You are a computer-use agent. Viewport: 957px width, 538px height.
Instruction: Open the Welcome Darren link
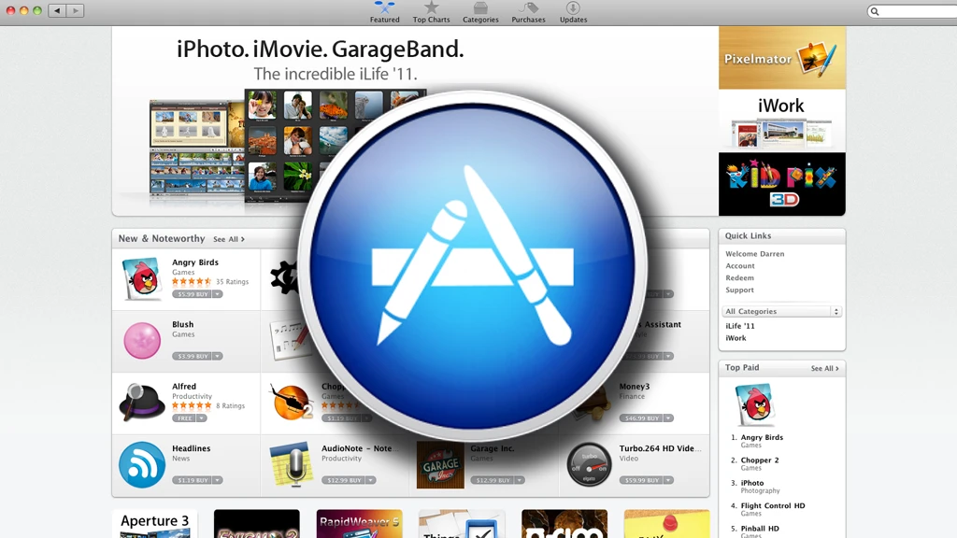click(755, 254)
